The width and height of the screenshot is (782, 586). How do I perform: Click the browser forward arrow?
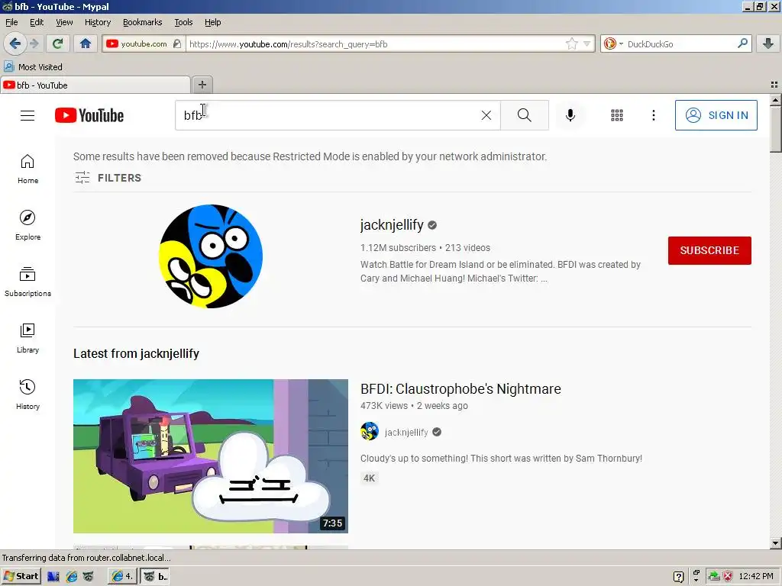tap(34, 43)
